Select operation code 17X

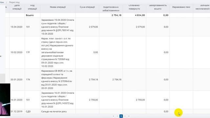[x=28, y=80]
